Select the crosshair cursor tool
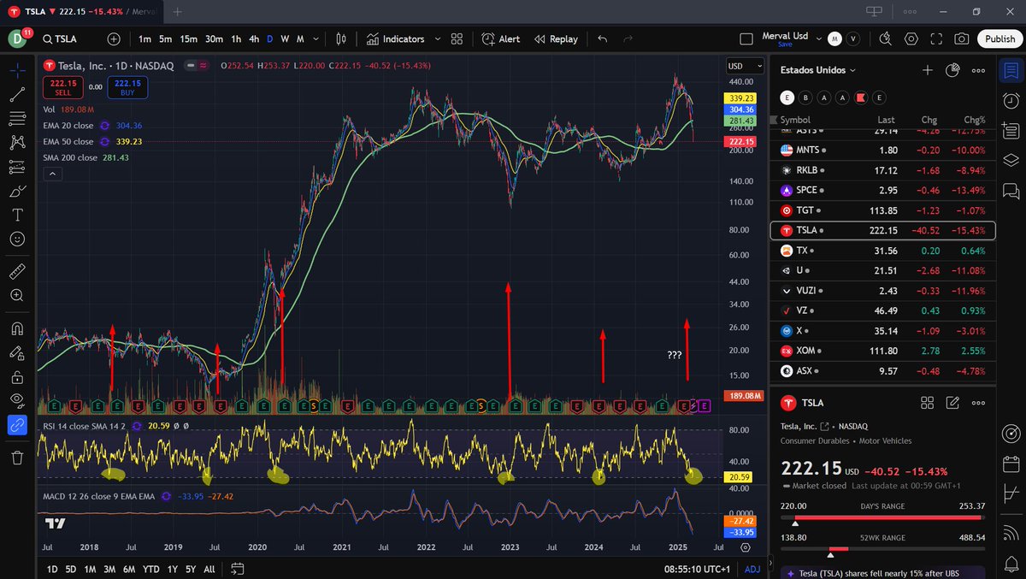The height and width of the screenshot is (579, 1026). click(17, 70)
